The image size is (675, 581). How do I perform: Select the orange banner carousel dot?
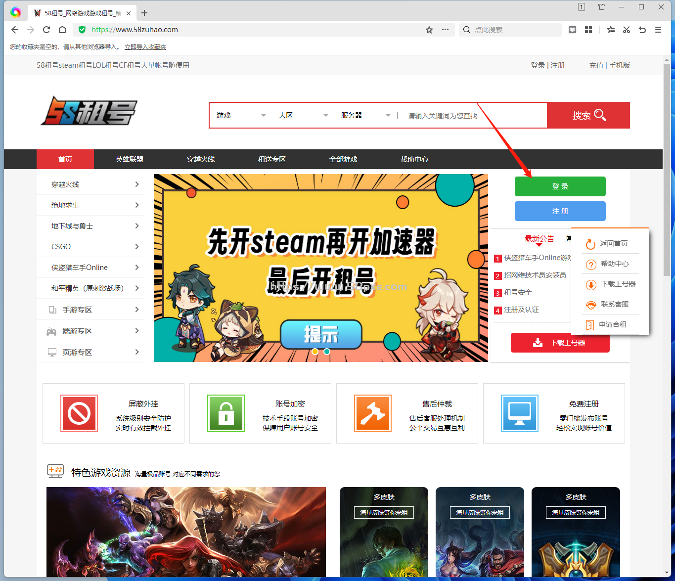(x=315, y=352)
